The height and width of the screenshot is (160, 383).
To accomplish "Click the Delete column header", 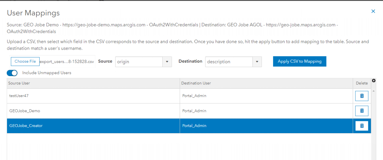I will pyautogui.click(x=361, y=83).
